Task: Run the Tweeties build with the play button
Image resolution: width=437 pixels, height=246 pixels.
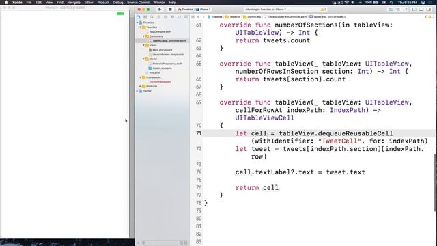Action: [x=160, y=9]
